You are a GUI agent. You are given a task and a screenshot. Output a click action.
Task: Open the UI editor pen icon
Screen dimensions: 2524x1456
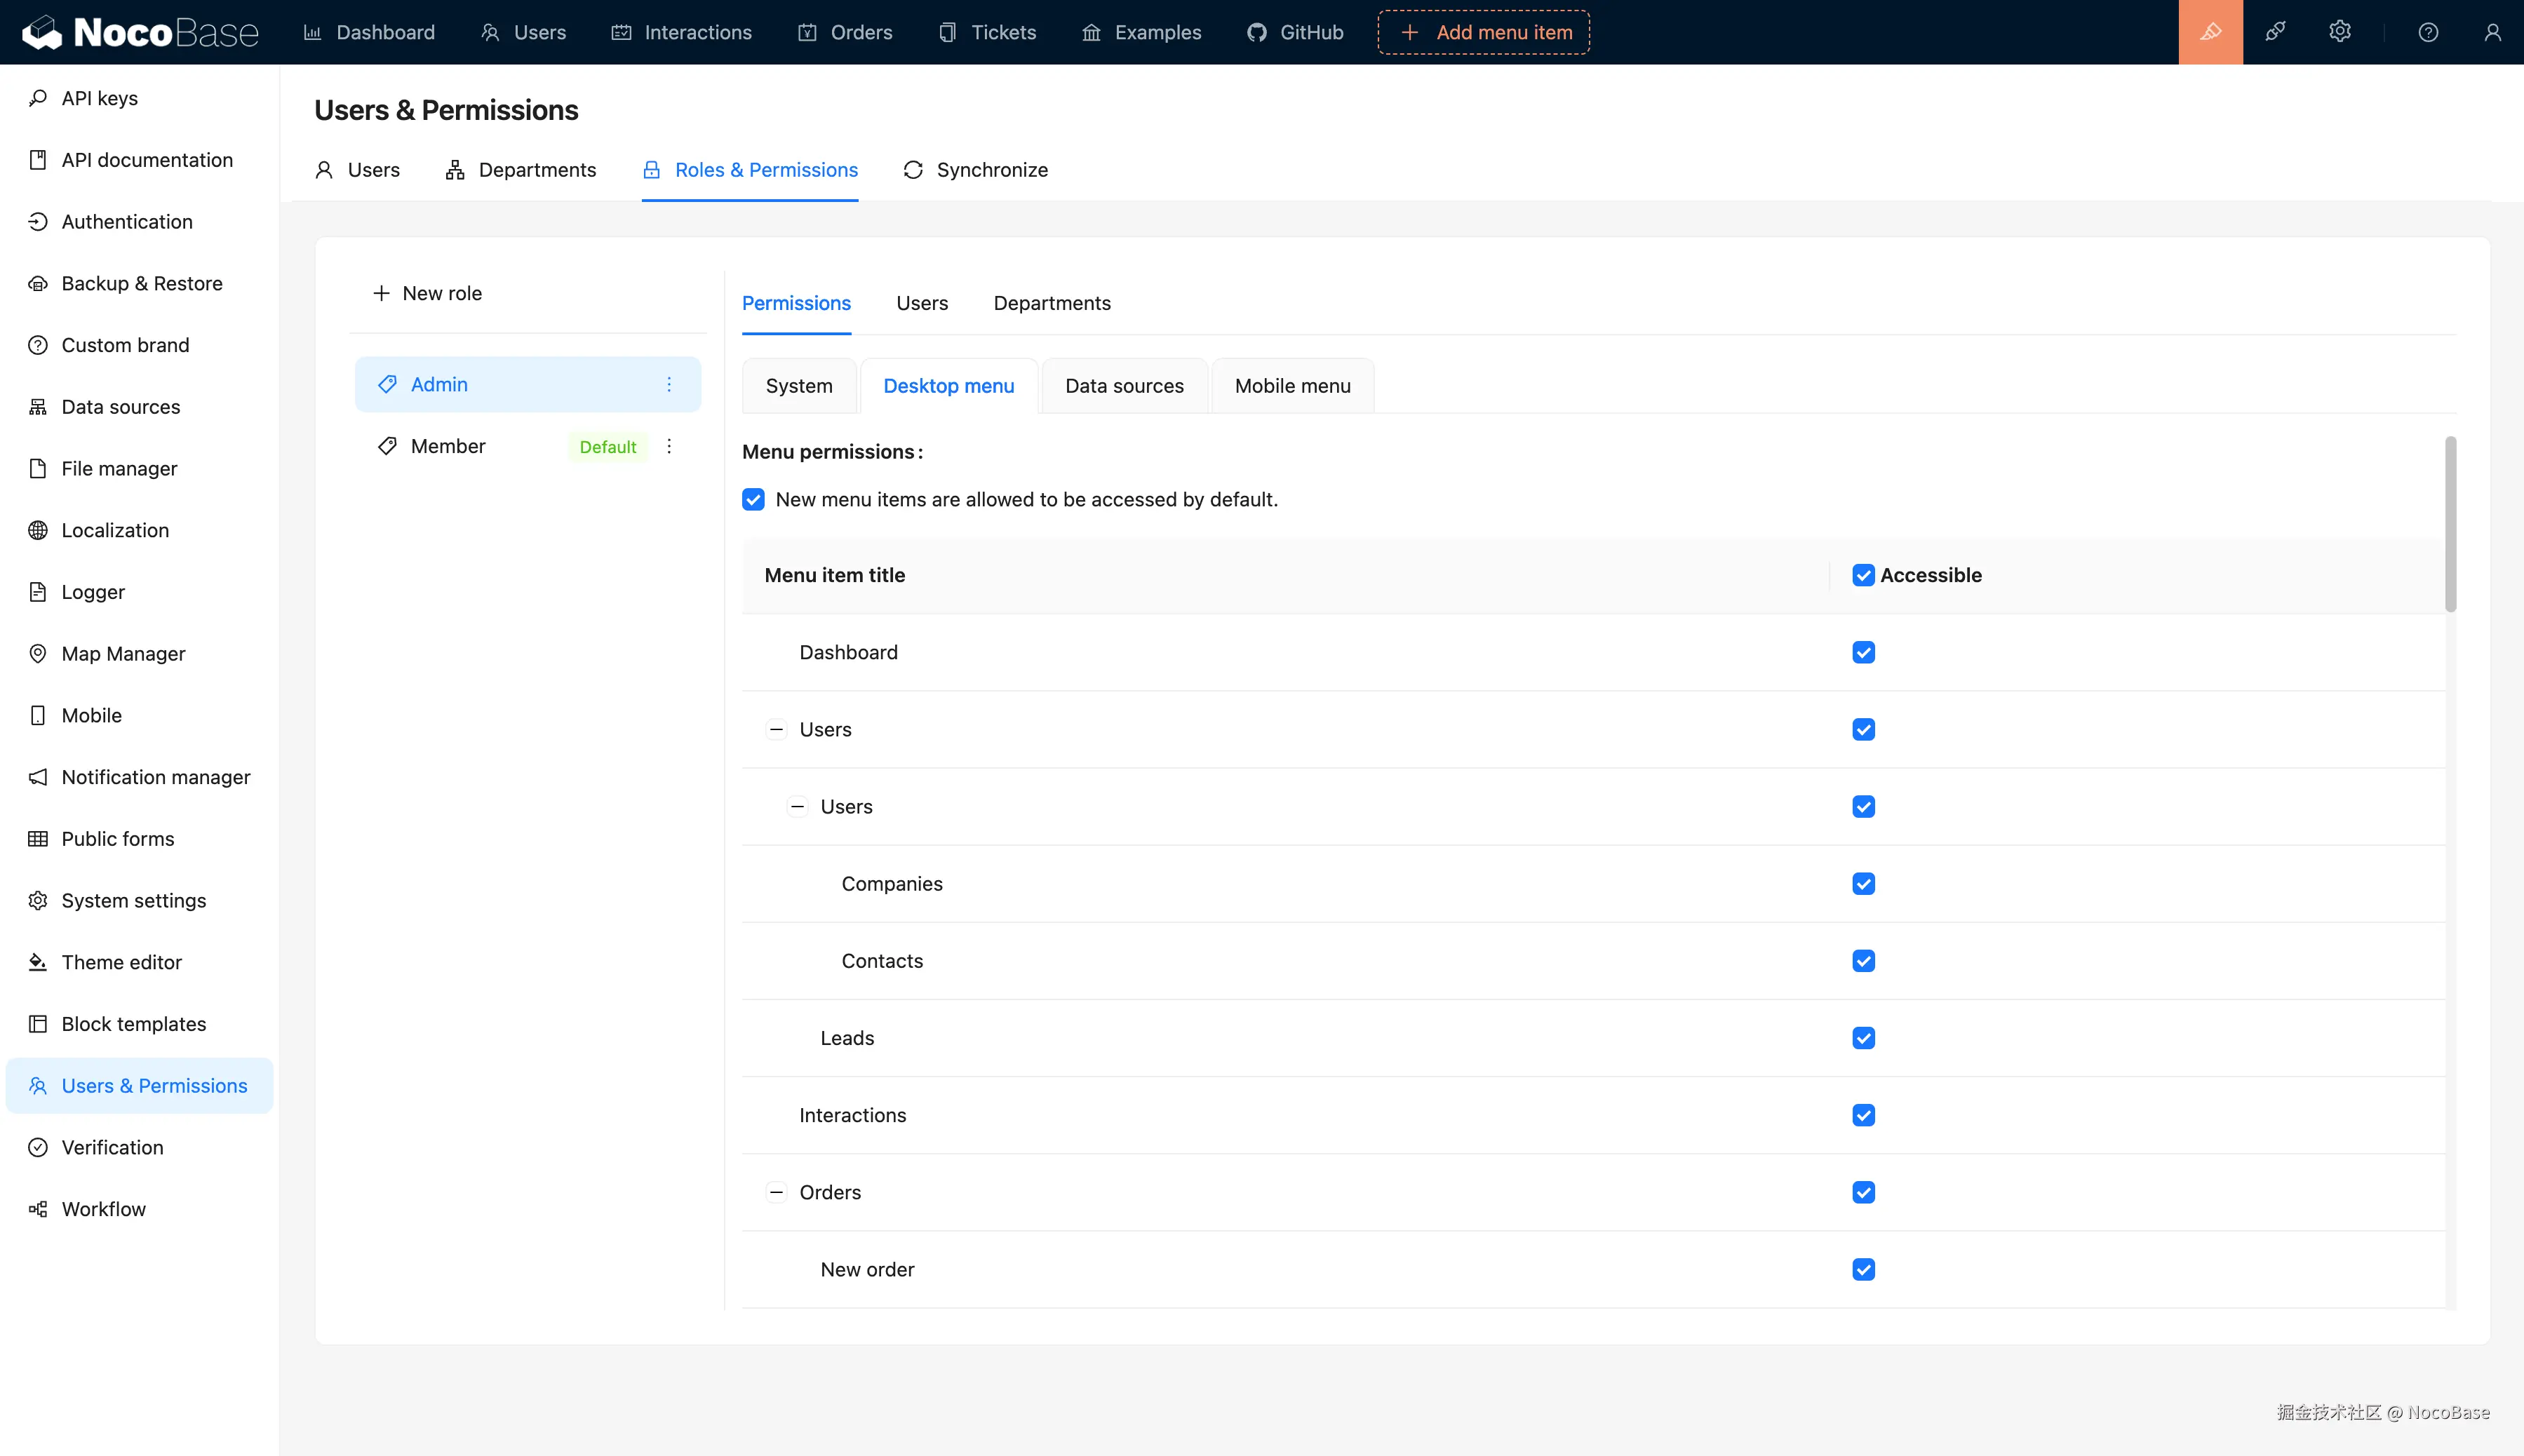[x=2209, y=31]
